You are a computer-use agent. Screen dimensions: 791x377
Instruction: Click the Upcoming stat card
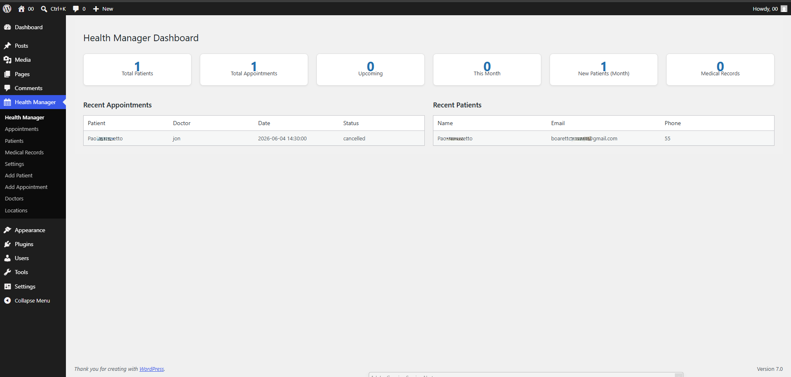click(370, 70)
